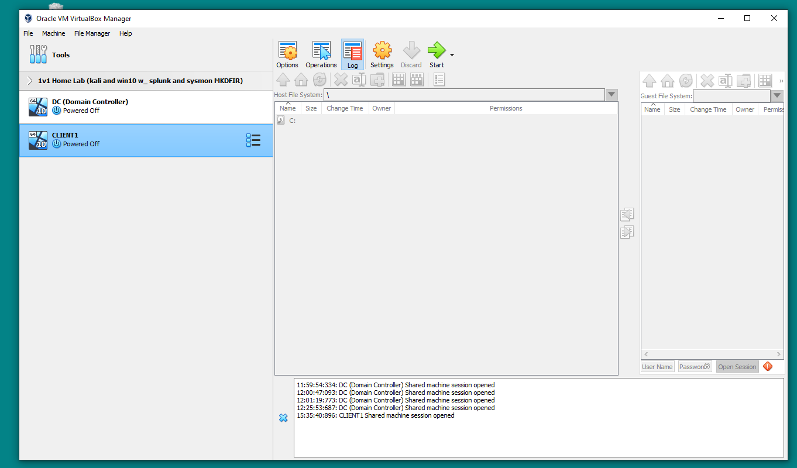Select the 12:25:53 DC log entry
797x468 pixels.
(396, 408)
